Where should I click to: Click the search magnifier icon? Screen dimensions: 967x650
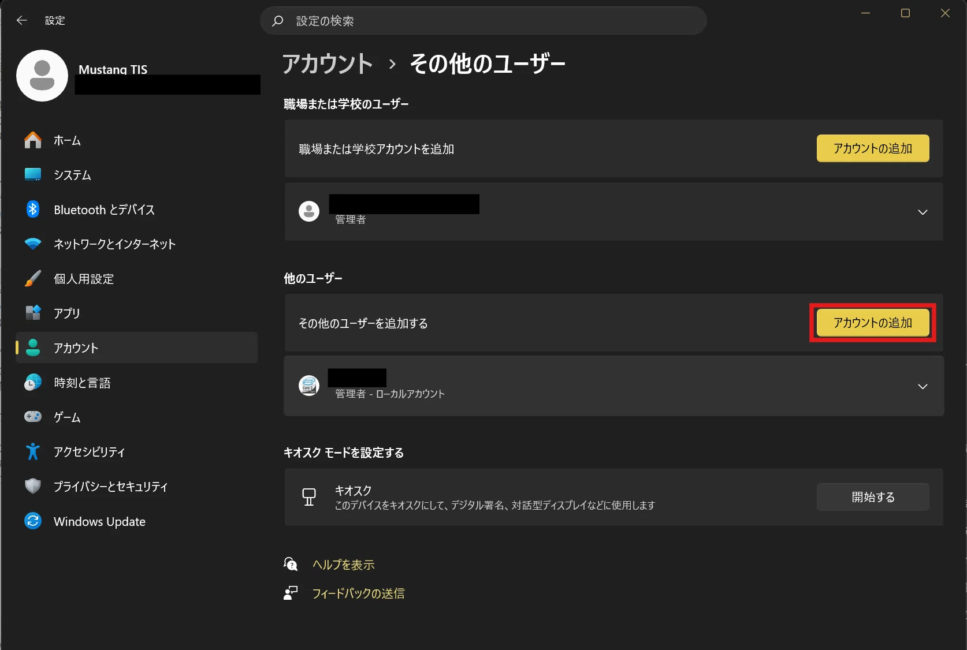click(278, 21)
